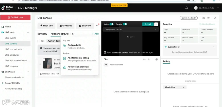Click the warning triangle icon

[215, 18]
